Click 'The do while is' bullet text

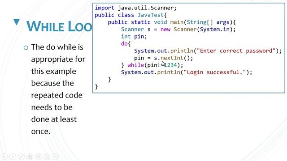(57, 47)
